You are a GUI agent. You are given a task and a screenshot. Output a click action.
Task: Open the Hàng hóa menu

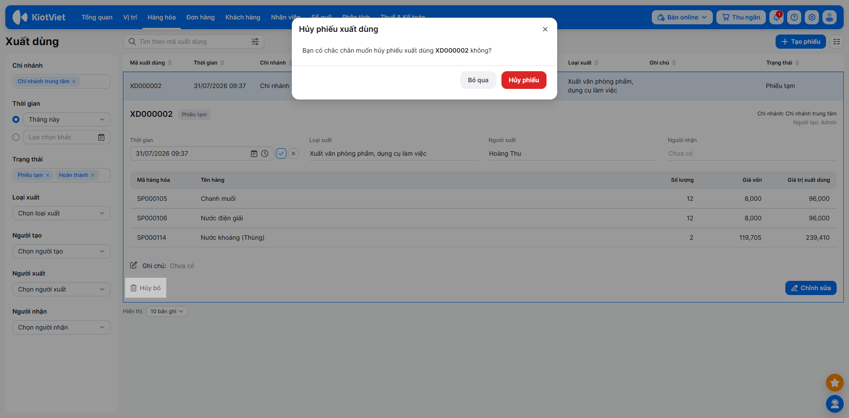coord(161,17)
